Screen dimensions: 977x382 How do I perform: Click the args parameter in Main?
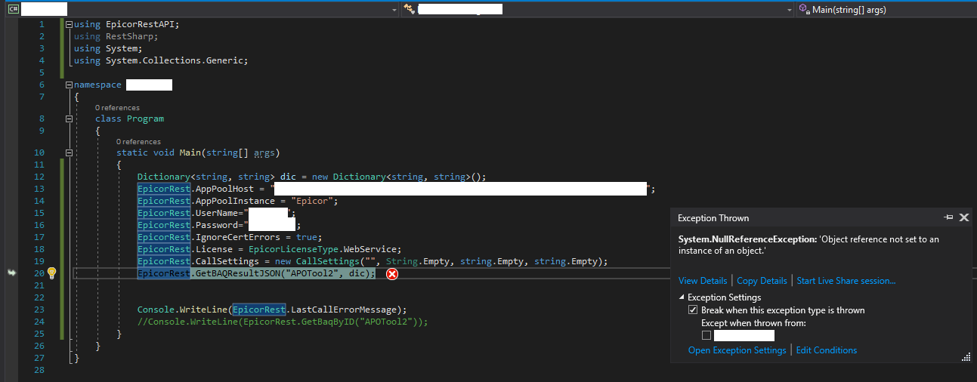pos(264,152)
